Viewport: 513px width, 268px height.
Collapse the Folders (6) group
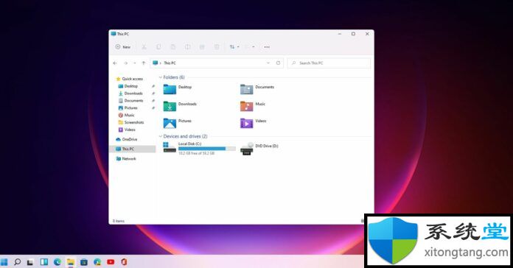(161, 77)
